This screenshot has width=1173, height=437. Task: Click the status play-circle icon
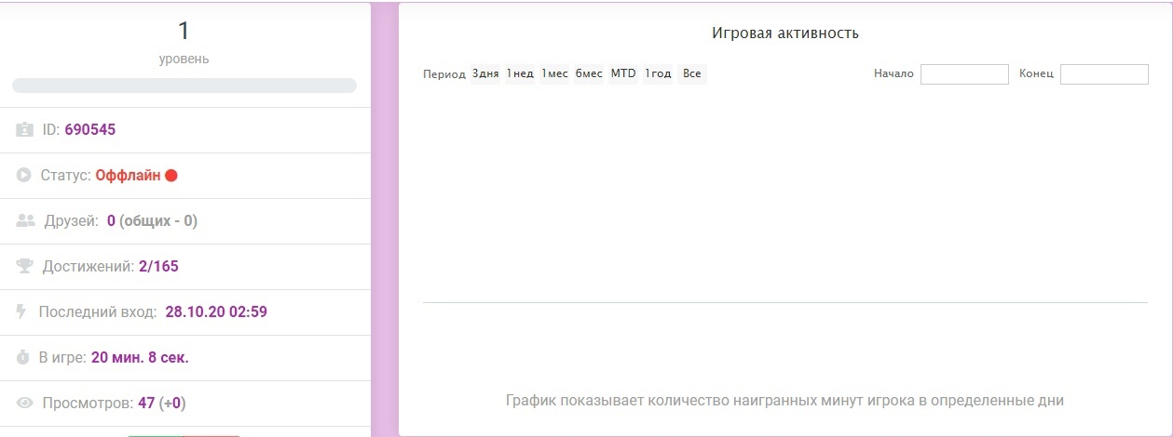click(24, 175)
